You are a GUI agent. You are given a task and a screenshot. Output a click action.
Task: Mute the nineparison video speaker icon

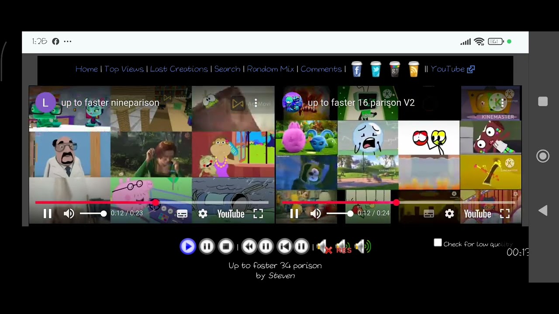[x=69, y=214]
